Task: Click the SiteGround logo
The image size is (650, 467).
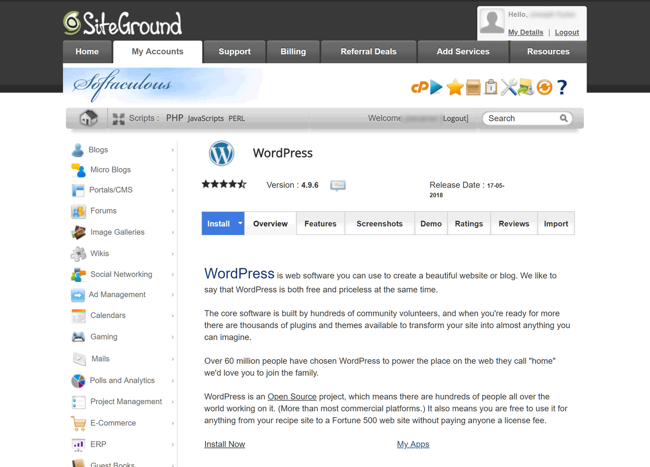Action: [x=123, y=24]
